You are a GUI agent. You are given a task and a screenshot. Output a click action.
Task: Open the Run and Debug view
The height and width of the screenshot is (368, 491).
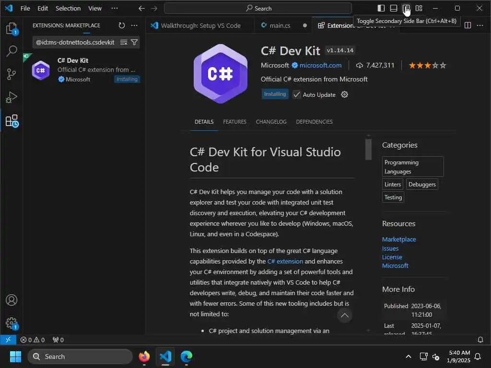12,97
